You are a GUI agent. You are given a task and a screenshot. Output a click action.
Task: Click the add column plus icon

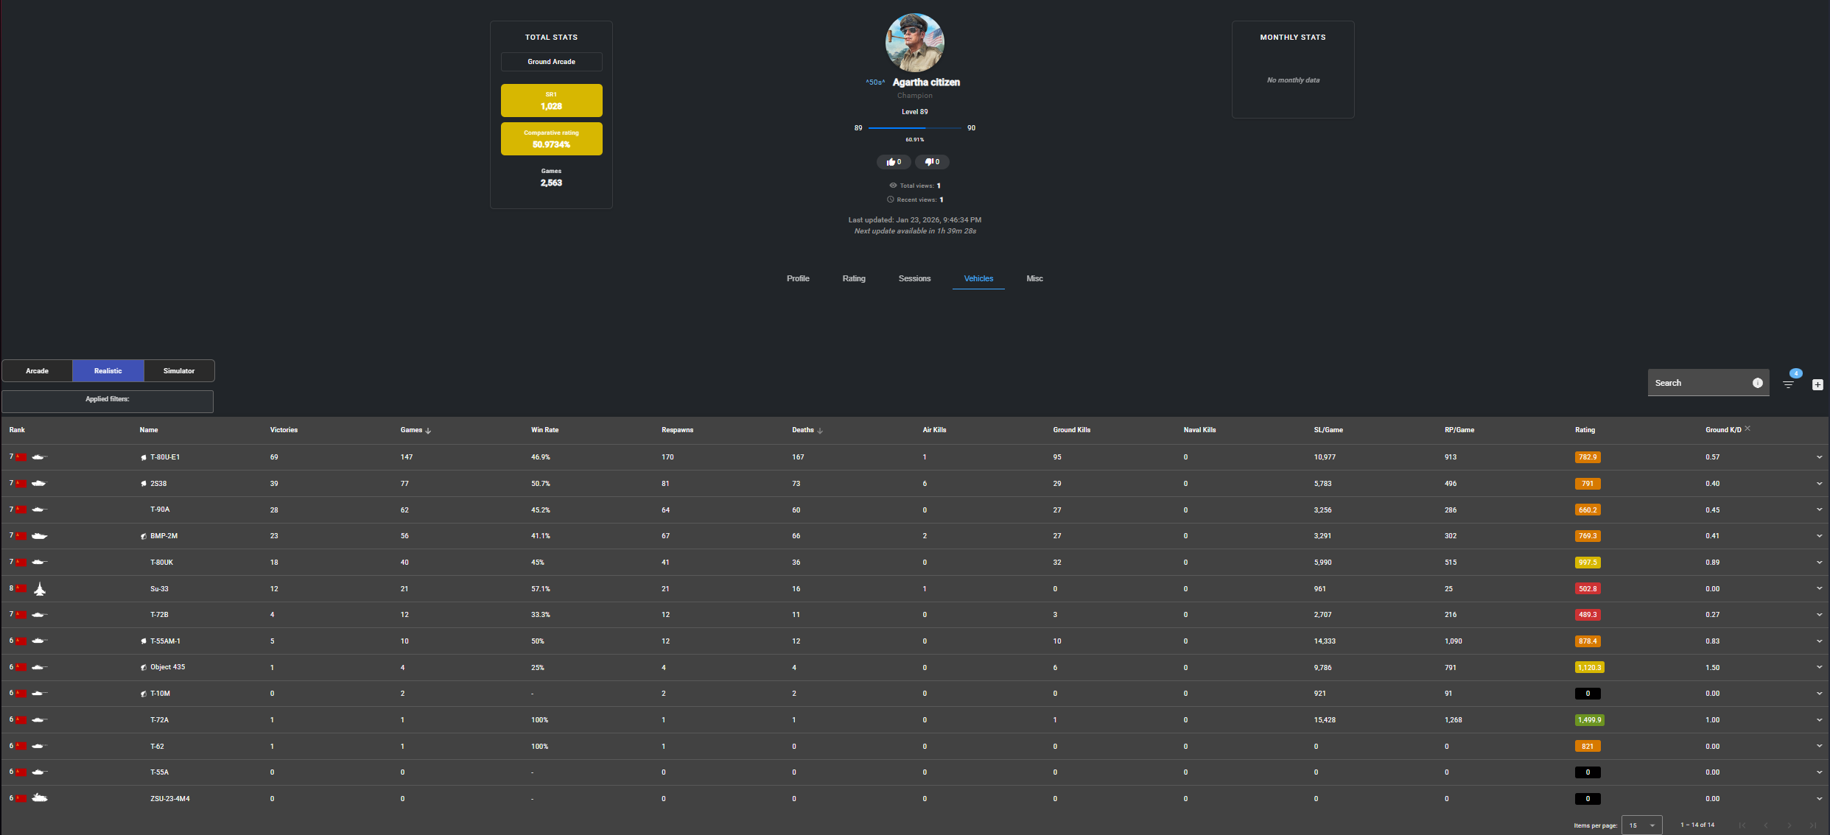pyautogui.click(x=1817, y=384)
